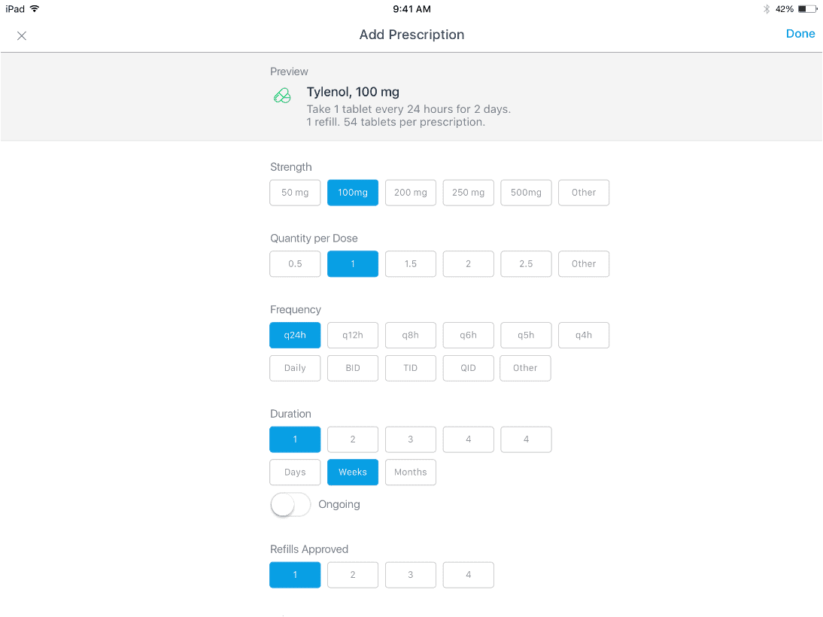Choose 250 mg strength
This screenshot has width=823, height=617.
(468, 193)
